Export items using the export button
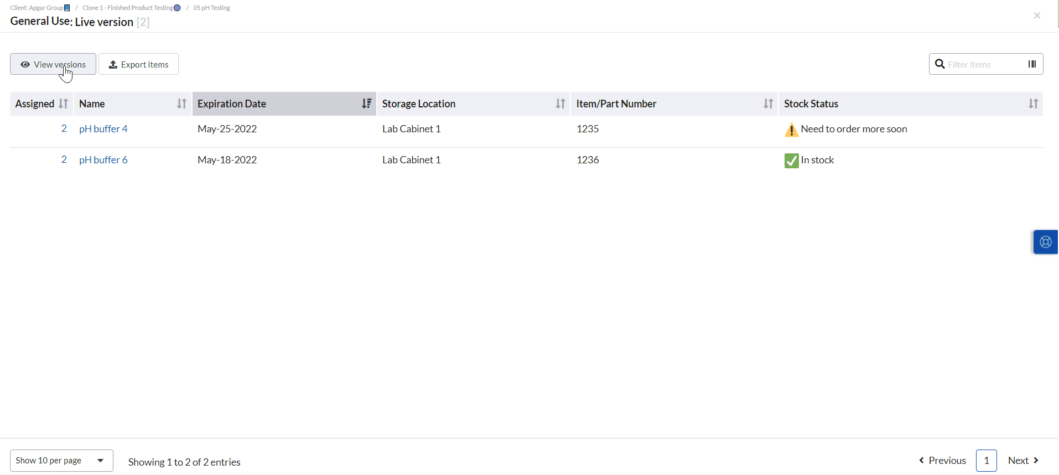This screenshot has height=475, width=1059. pos(138,64)
